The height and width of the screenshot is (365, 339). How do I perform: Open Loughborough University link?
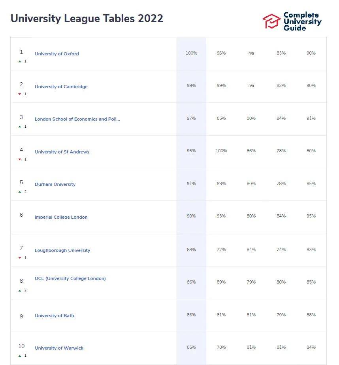coord(62,250)
